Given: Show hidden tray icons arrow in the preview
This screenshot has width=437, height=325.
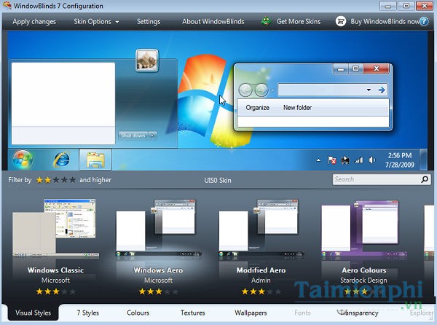Looking at the screenshot, I should 318,160.
